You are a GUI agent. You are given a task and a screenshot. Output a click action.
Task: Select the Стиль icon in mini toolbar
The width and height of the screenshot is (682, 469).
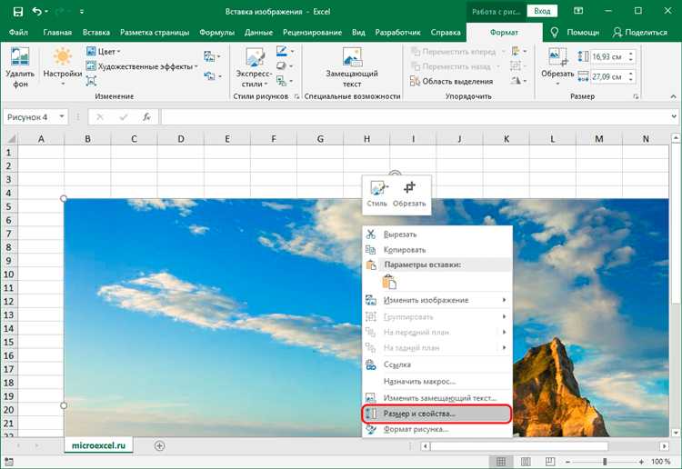click(x=376, y=192)
